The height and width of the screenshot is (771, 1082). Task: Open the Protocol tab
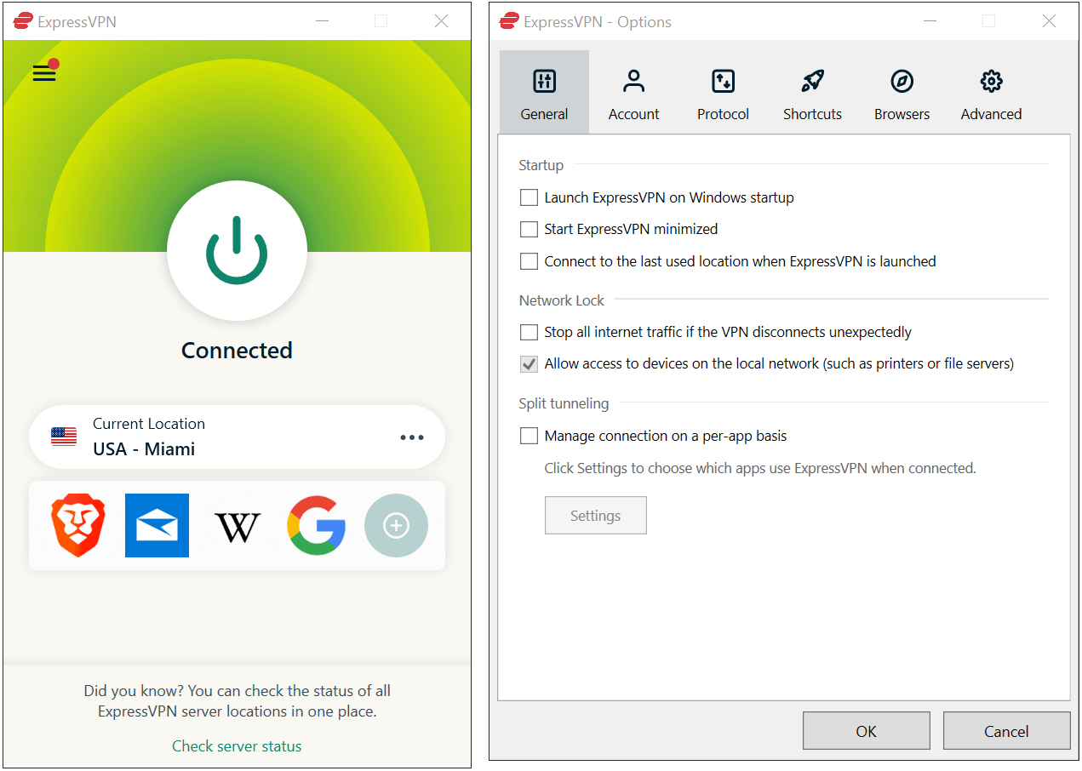(x=723, y=92)
